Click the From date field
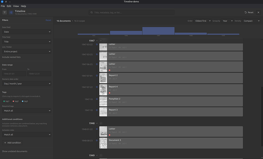Viewport: 263px width, 159px height. pos(14,74)
